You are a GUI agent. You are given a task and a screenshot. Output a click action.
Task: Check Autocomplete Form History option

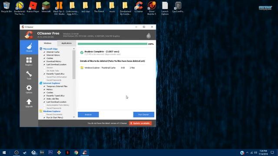tap(44, 105)
